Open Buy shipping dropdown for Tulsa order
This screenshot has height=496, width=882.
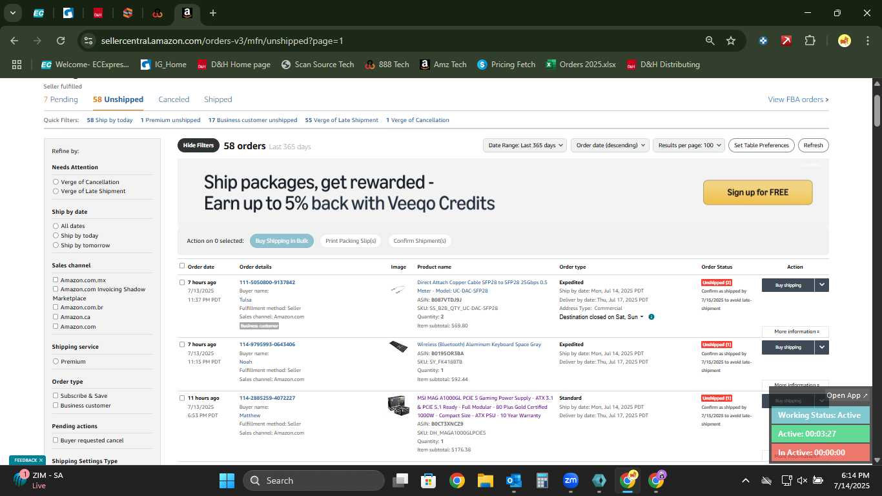[821, 285]
